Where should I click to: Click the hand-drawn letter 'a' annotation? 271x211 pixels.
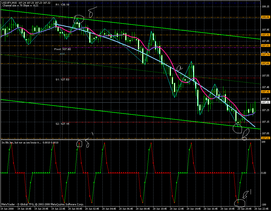click(179, 68)
